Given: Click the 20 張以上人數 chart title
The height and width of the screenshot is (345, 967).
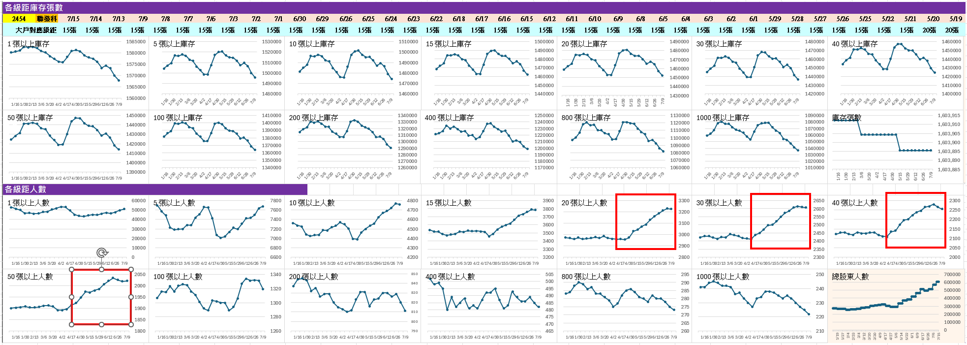Looking at the screenshot, I should pyautogui.click(x=584, y=203).
